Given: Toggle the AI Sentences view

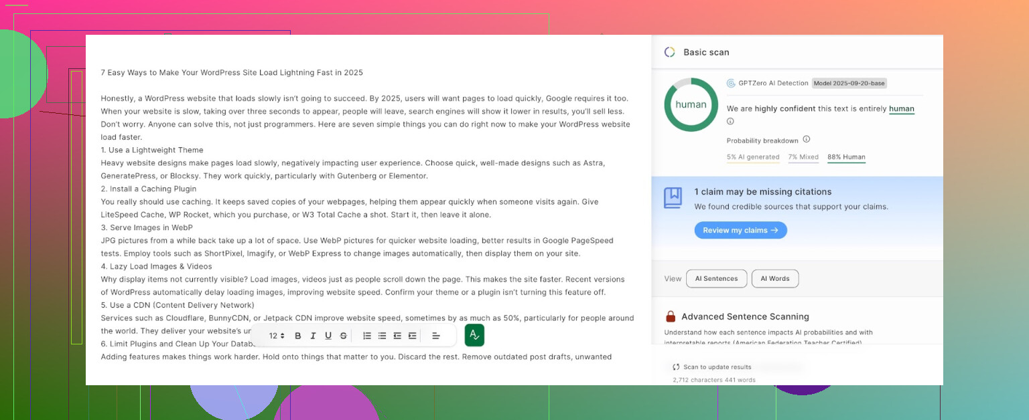Looking at the screenshot, I should tap(716, 279).
